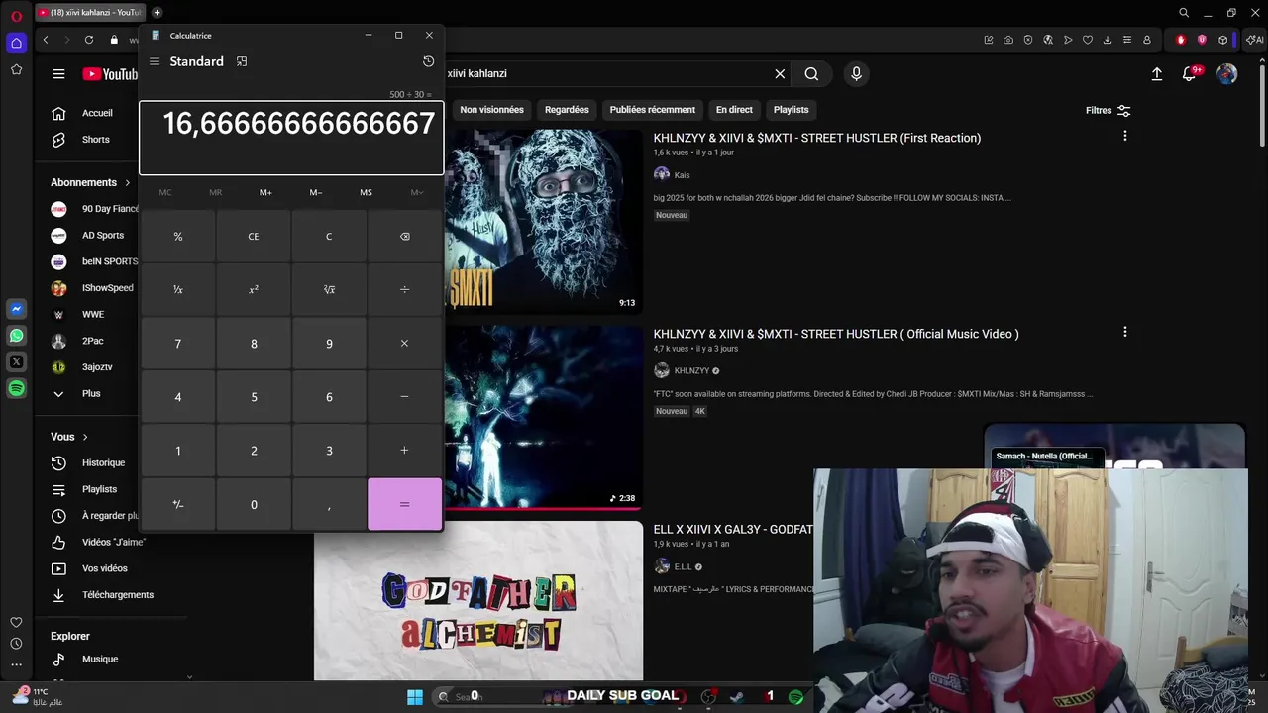Click the minus key on calculator
This screenshot has width=1268, height=713.
[404, 397]
